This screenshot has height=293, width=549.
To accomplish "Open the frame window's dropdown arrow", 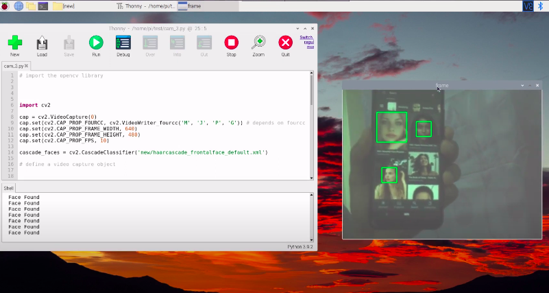I will (522, 86).
